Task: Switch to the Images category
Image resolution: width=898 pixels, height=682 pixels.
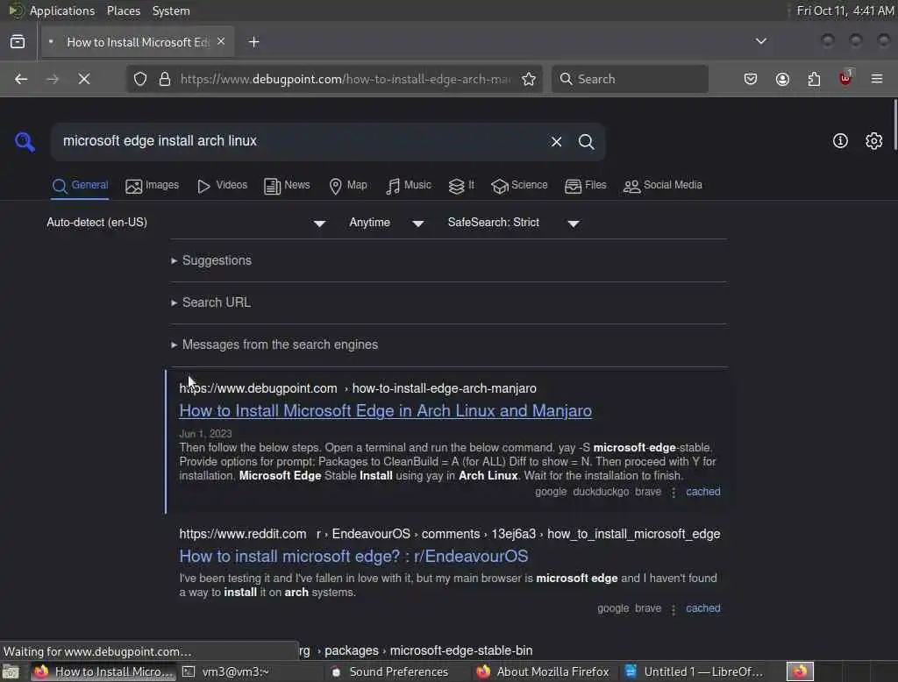Action: [x=153, y=186]
